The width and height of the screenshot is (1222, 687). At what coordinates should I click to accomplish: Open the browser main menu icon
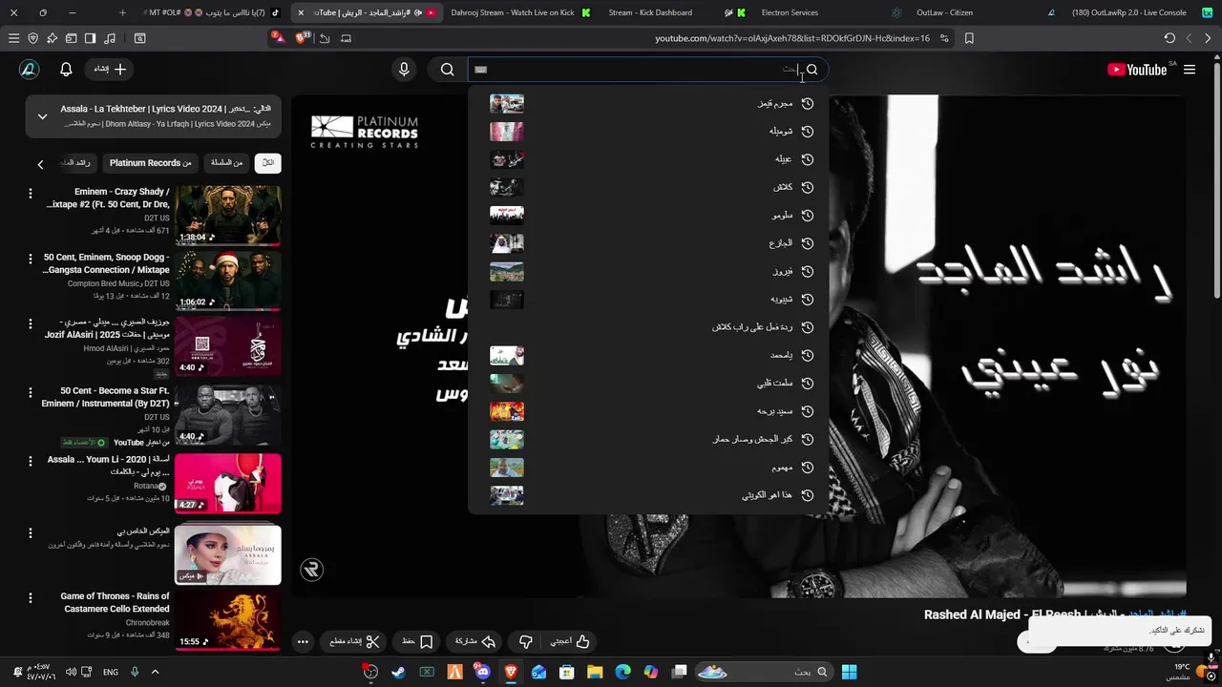point(13,38)
